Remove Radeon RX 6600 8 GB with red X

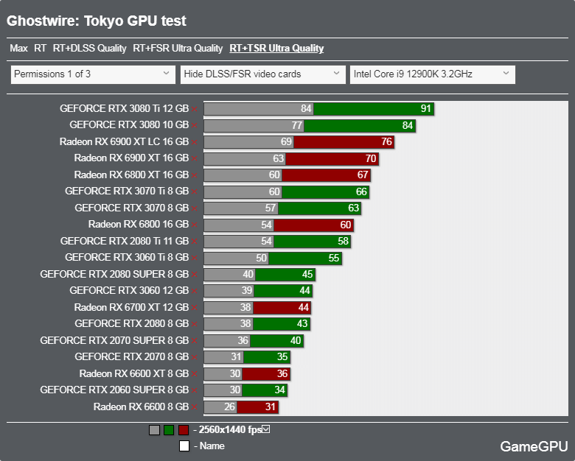click(x=195, y=407)
